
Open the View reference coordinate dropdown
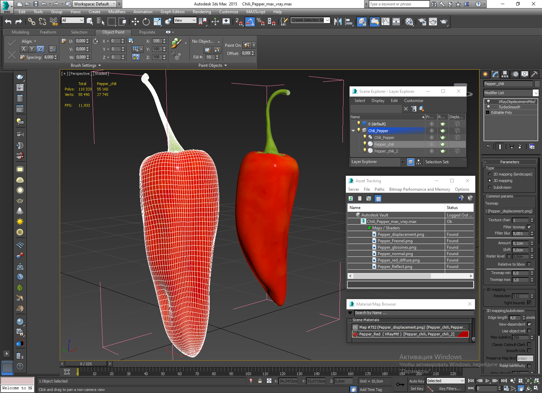click(x=194, y=20)
